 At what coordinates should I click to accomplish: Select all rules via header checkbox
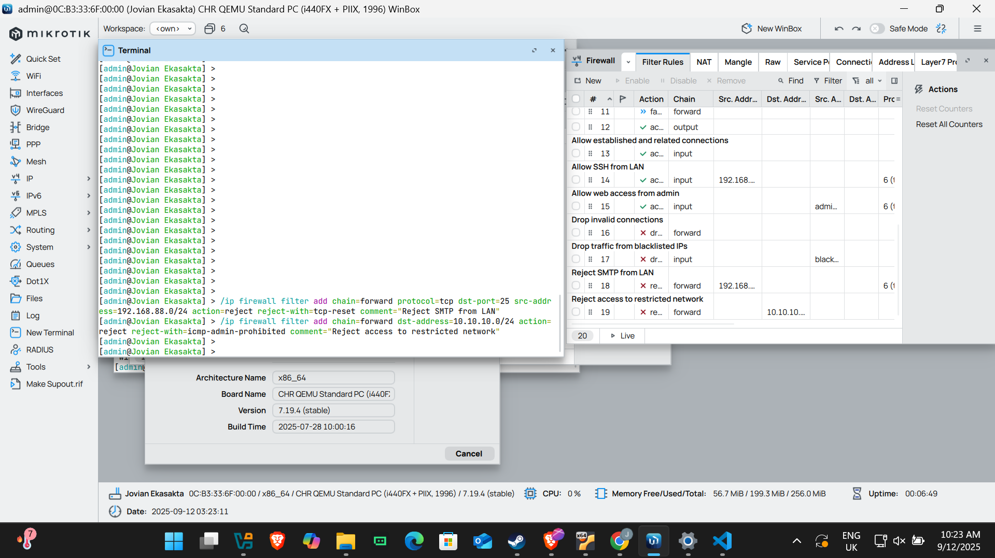(576, 99)
